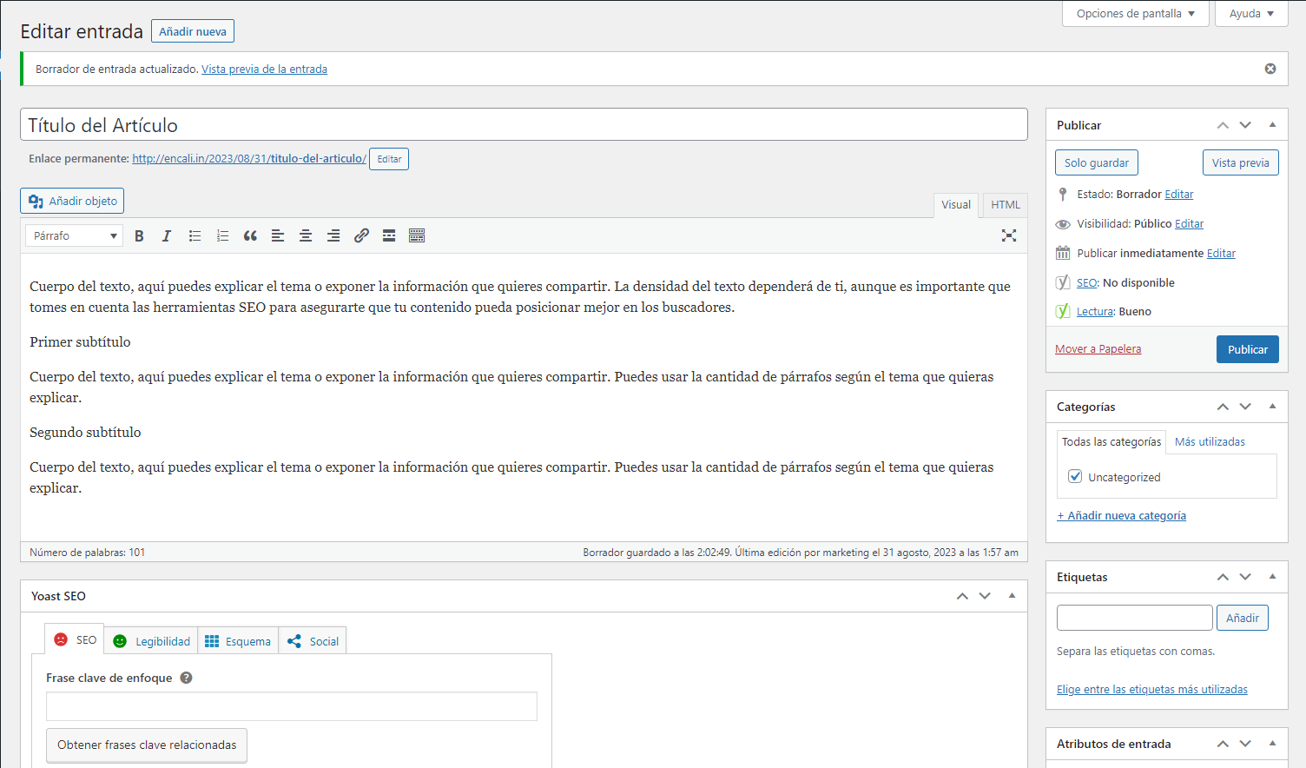Select Todas las categorías tab
1306x768 pixels.
(x=1111, y=442)
